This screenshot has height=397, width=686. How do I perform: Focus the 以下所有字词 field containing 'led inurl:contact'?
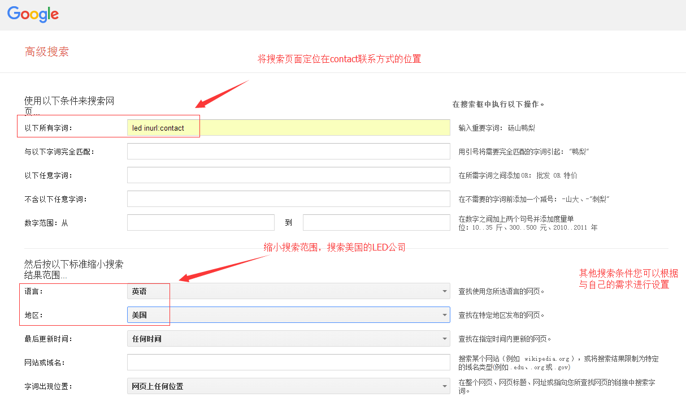[288, 128]
